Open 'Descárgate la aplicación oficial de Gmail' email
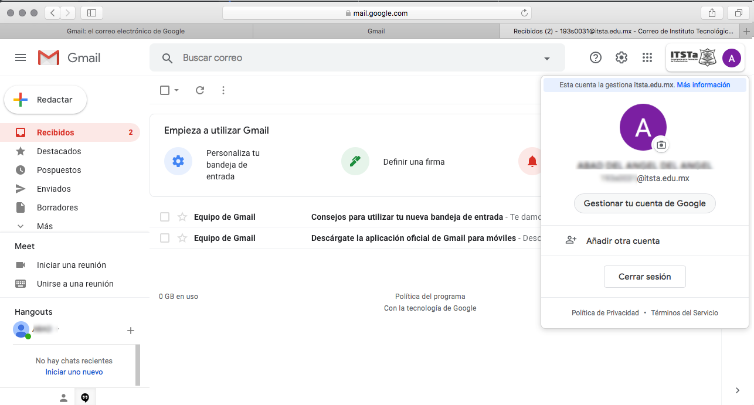Screen dimensions: 754x405 click(413, 238)
